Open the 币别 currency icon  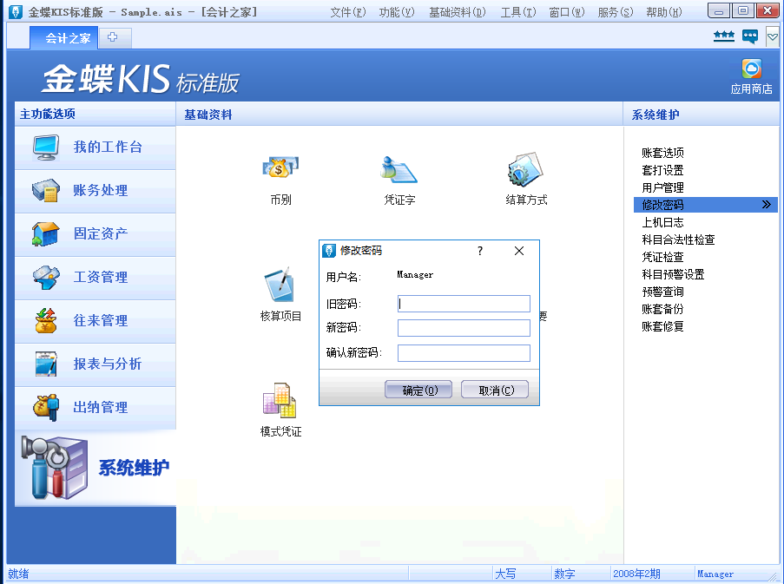click(280, 167)
